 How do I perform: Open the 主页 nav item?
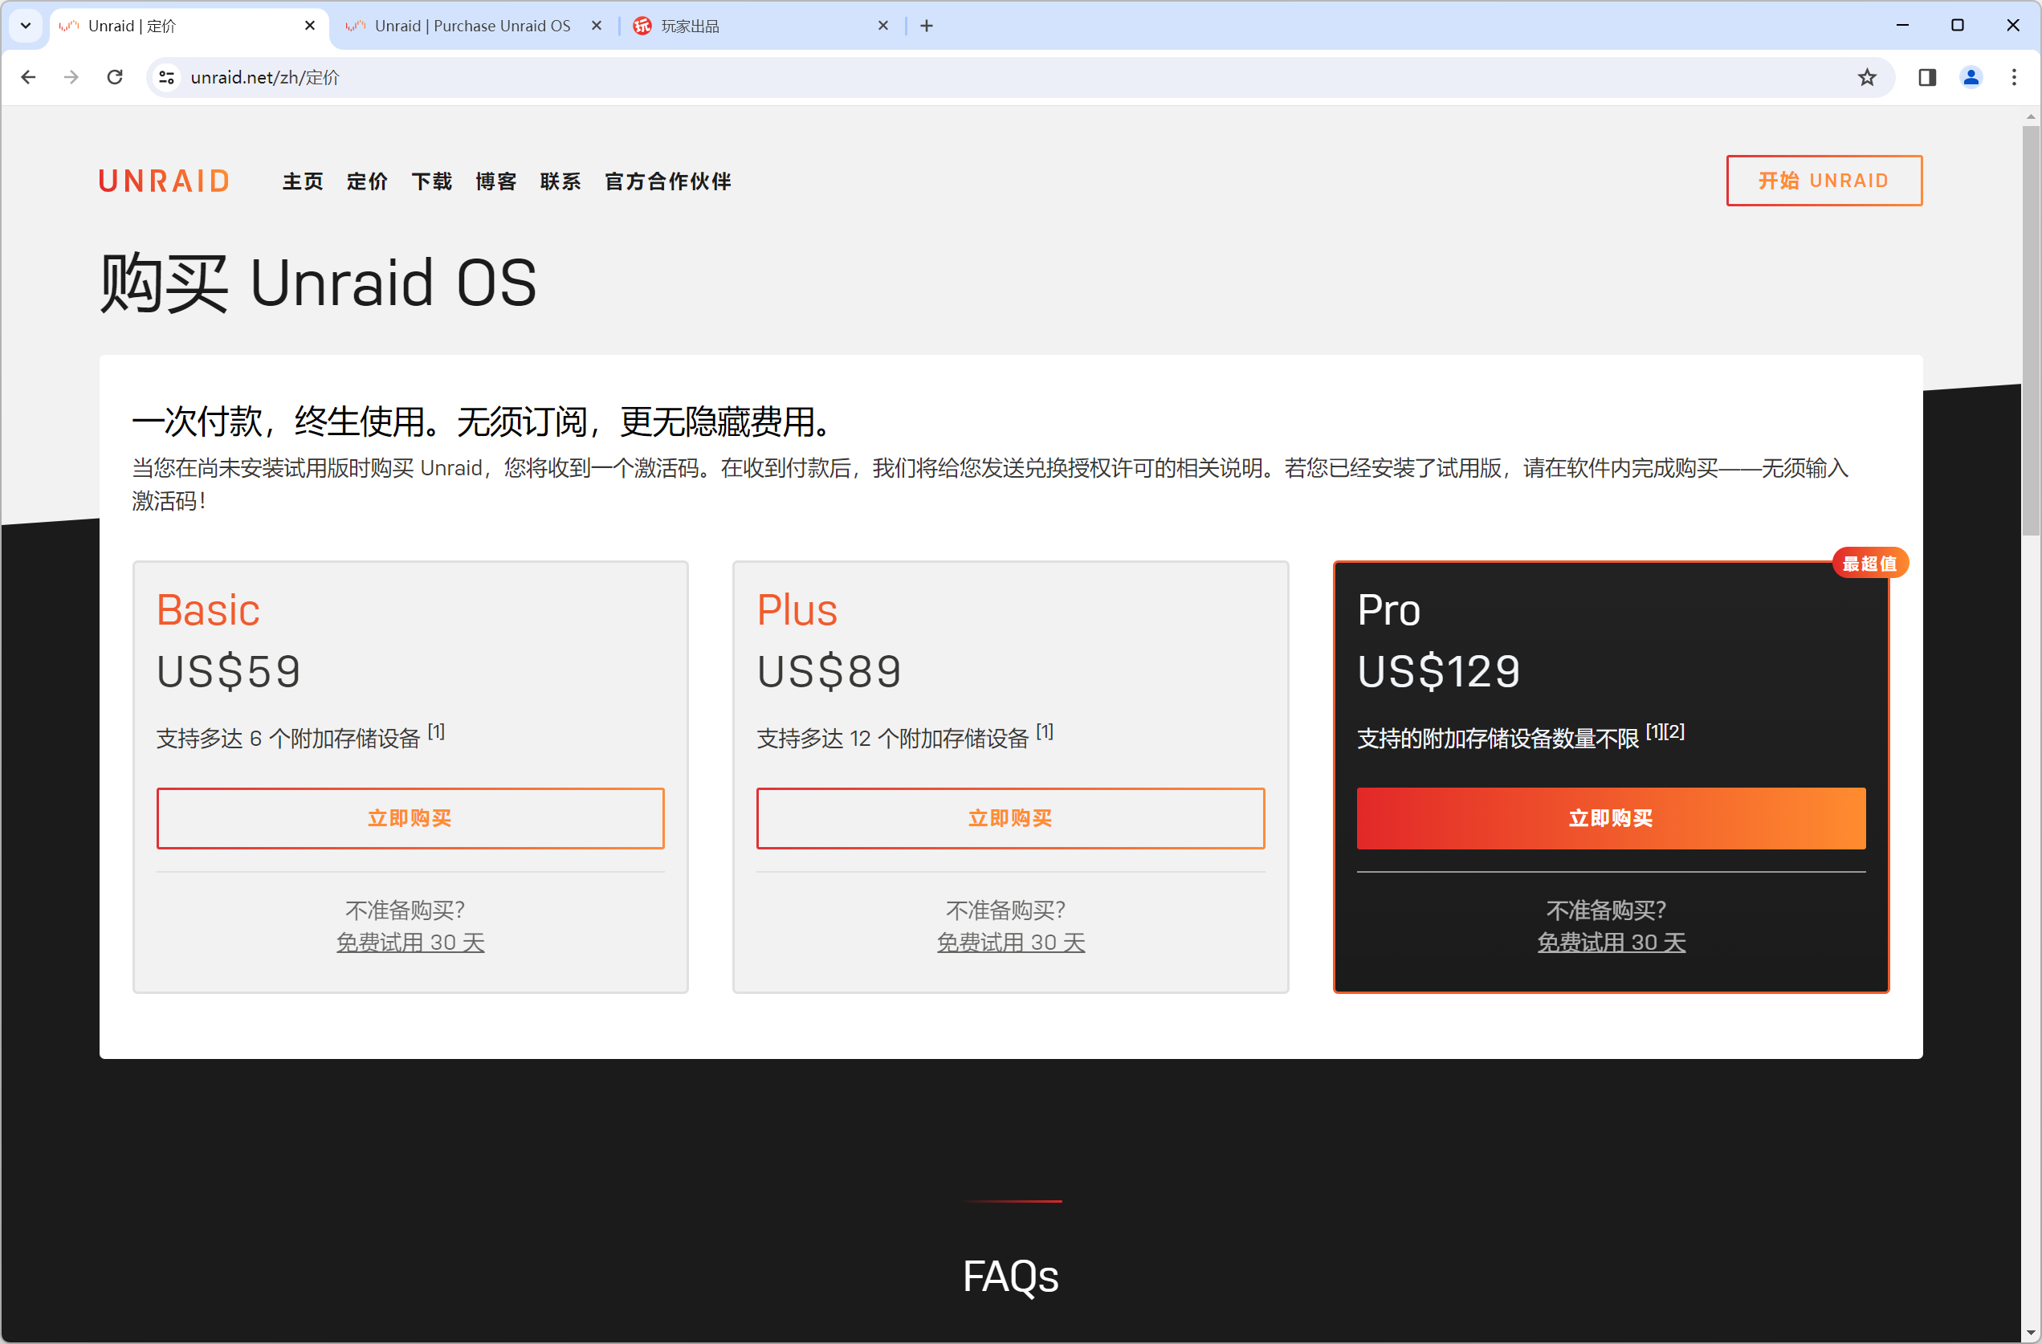[x=303, y=181]
